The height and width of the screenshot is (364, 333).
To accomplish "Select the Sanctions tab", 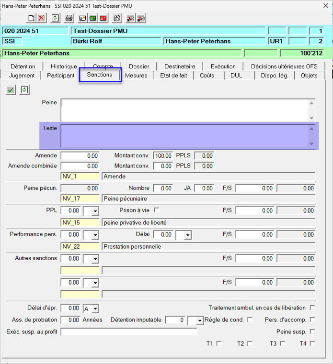I will [x=100, y=75].
